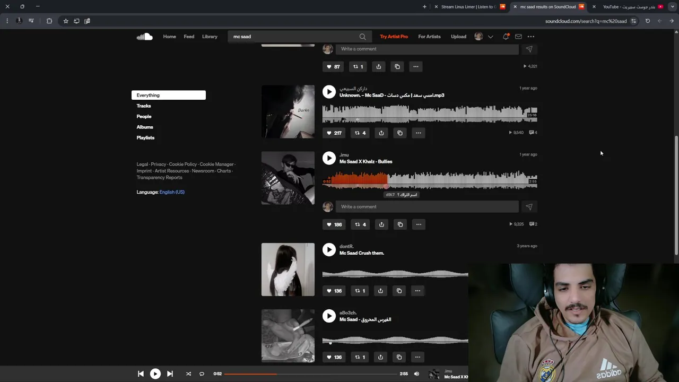The width and height of the screenshot is (679, 382).
Task: Write a comment on the Bullies track
Action: tap(427, 206)
